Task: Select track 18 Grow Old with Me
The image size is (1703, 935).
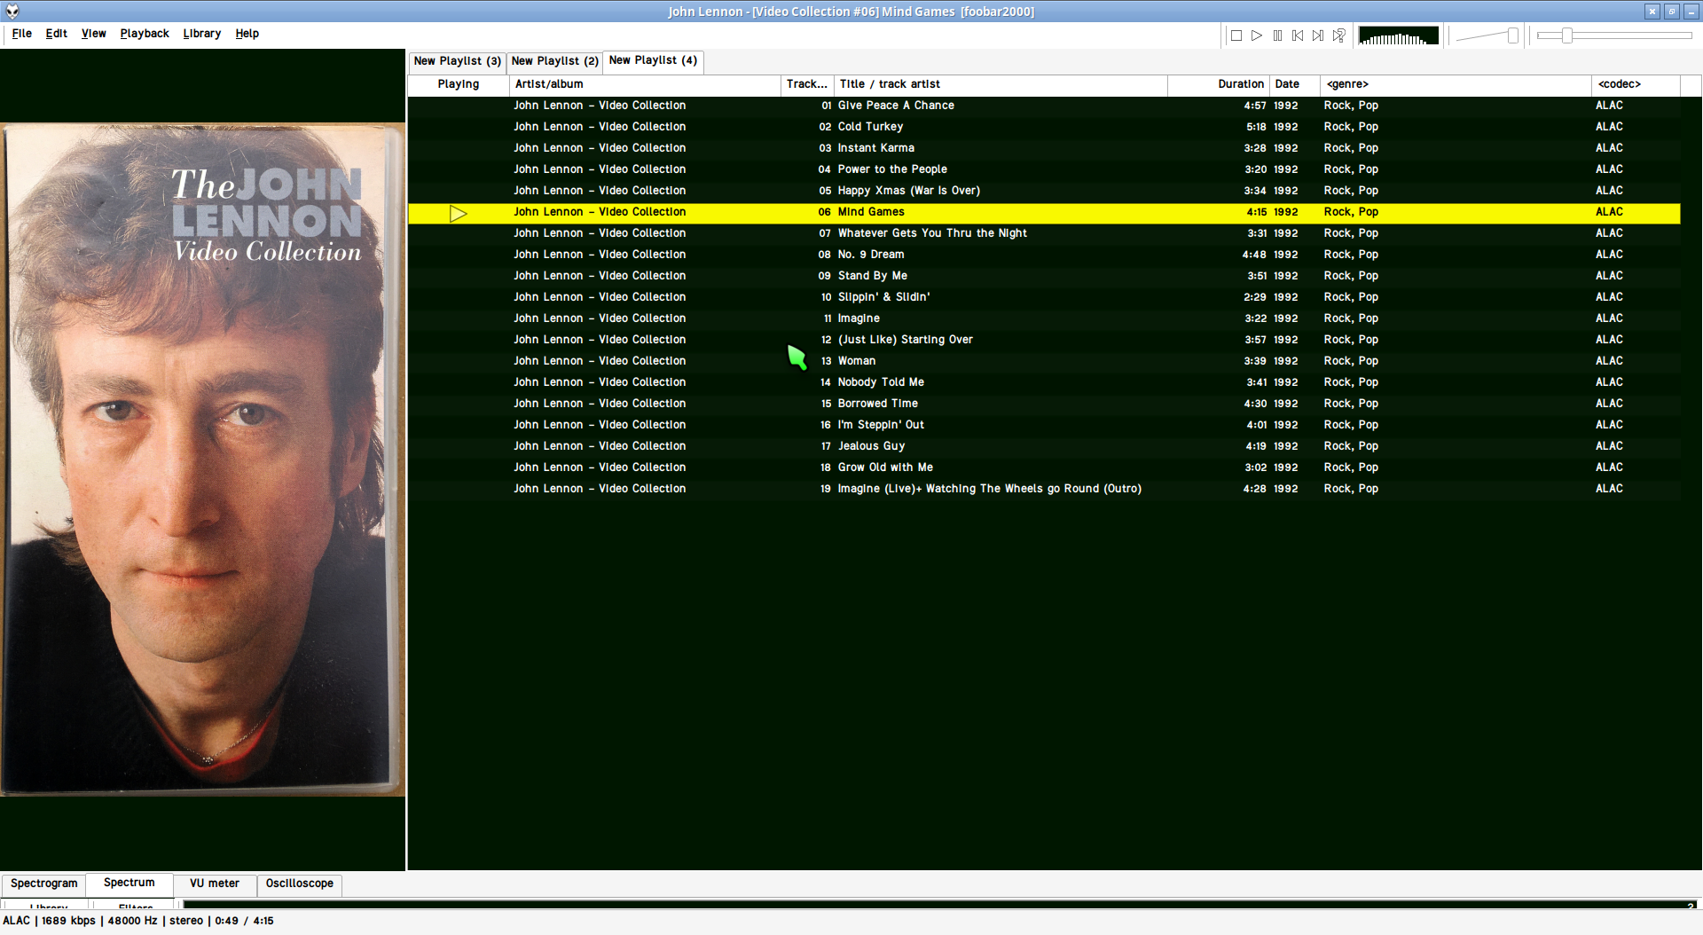Action: [x=1044, y=467]
